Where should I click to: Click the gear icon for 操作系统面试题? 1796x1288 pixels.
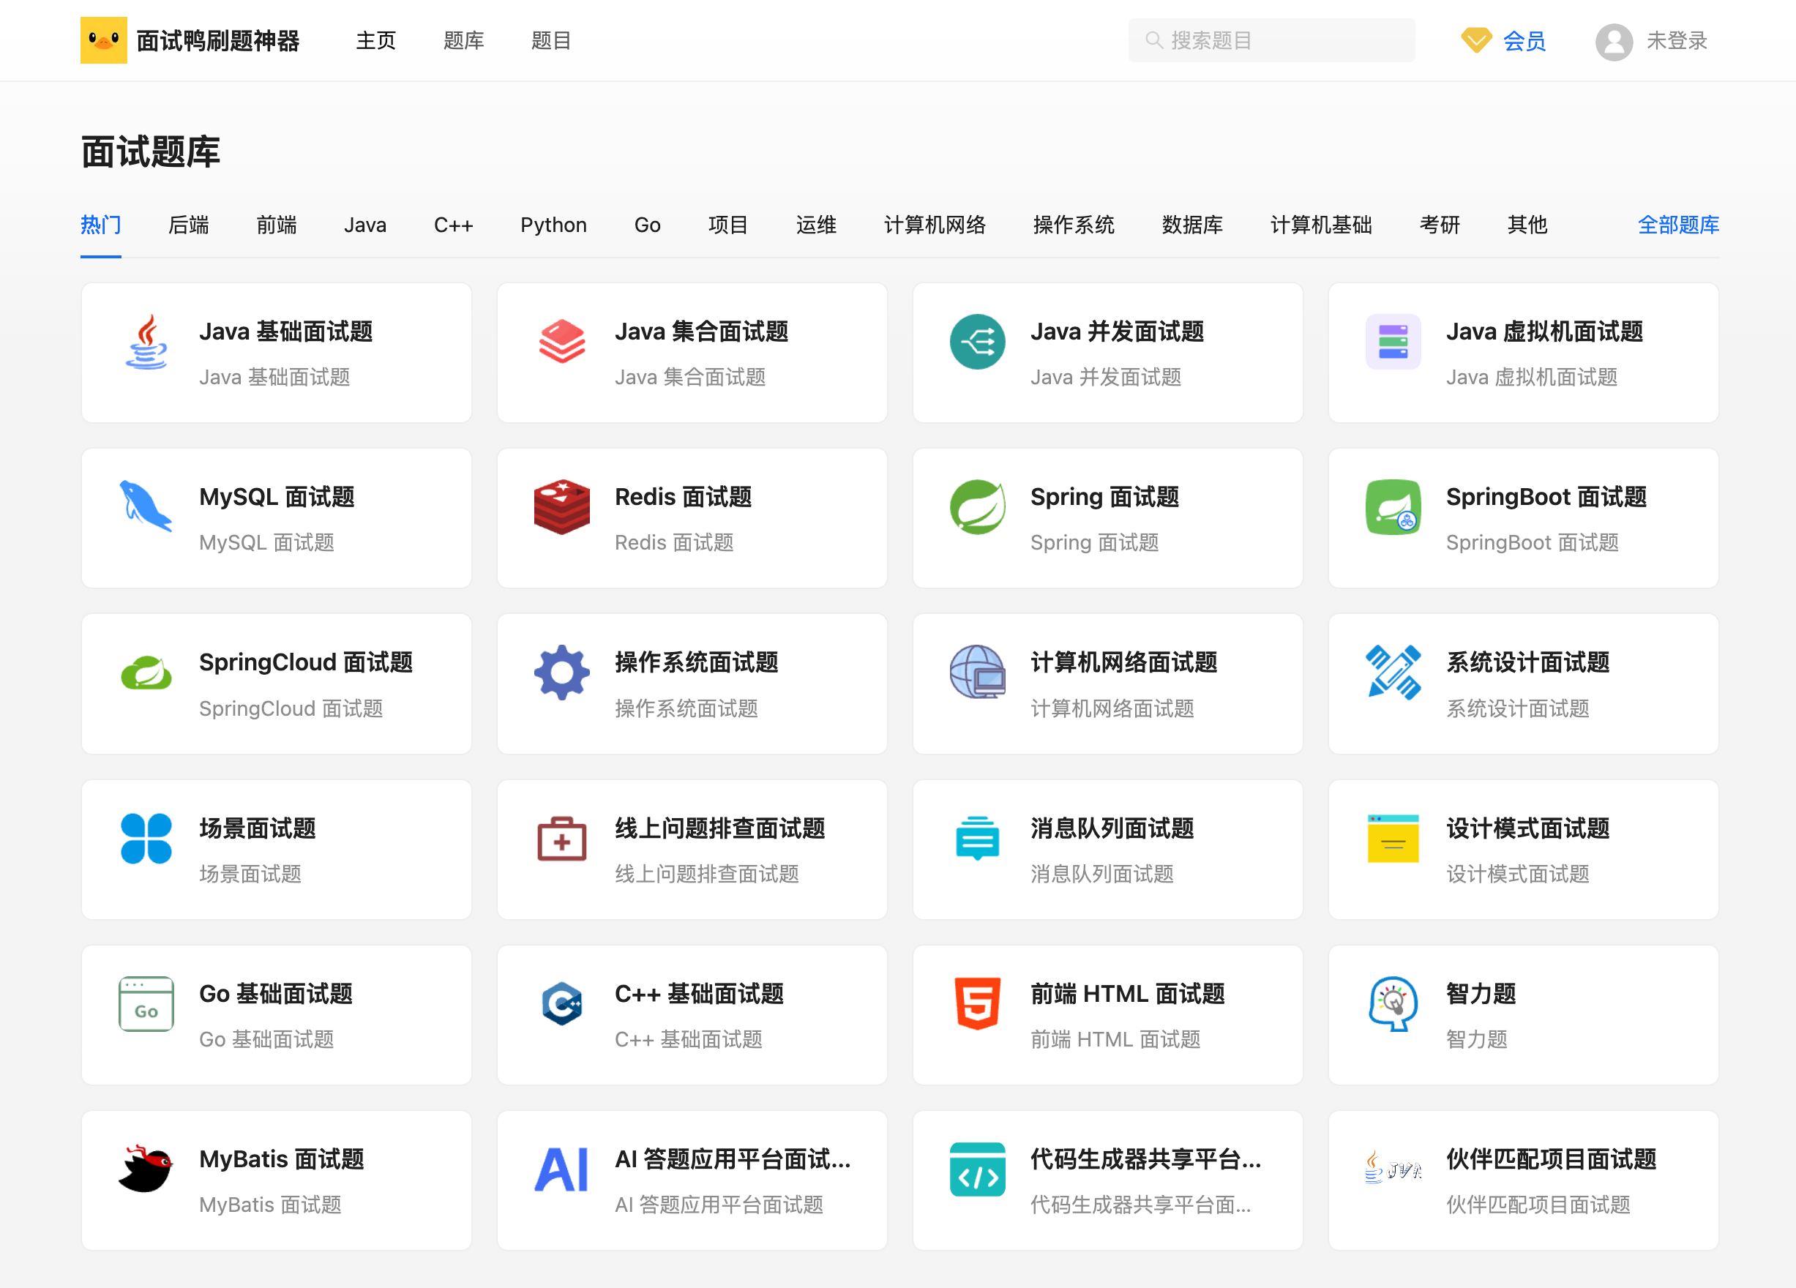coord(562,673)
